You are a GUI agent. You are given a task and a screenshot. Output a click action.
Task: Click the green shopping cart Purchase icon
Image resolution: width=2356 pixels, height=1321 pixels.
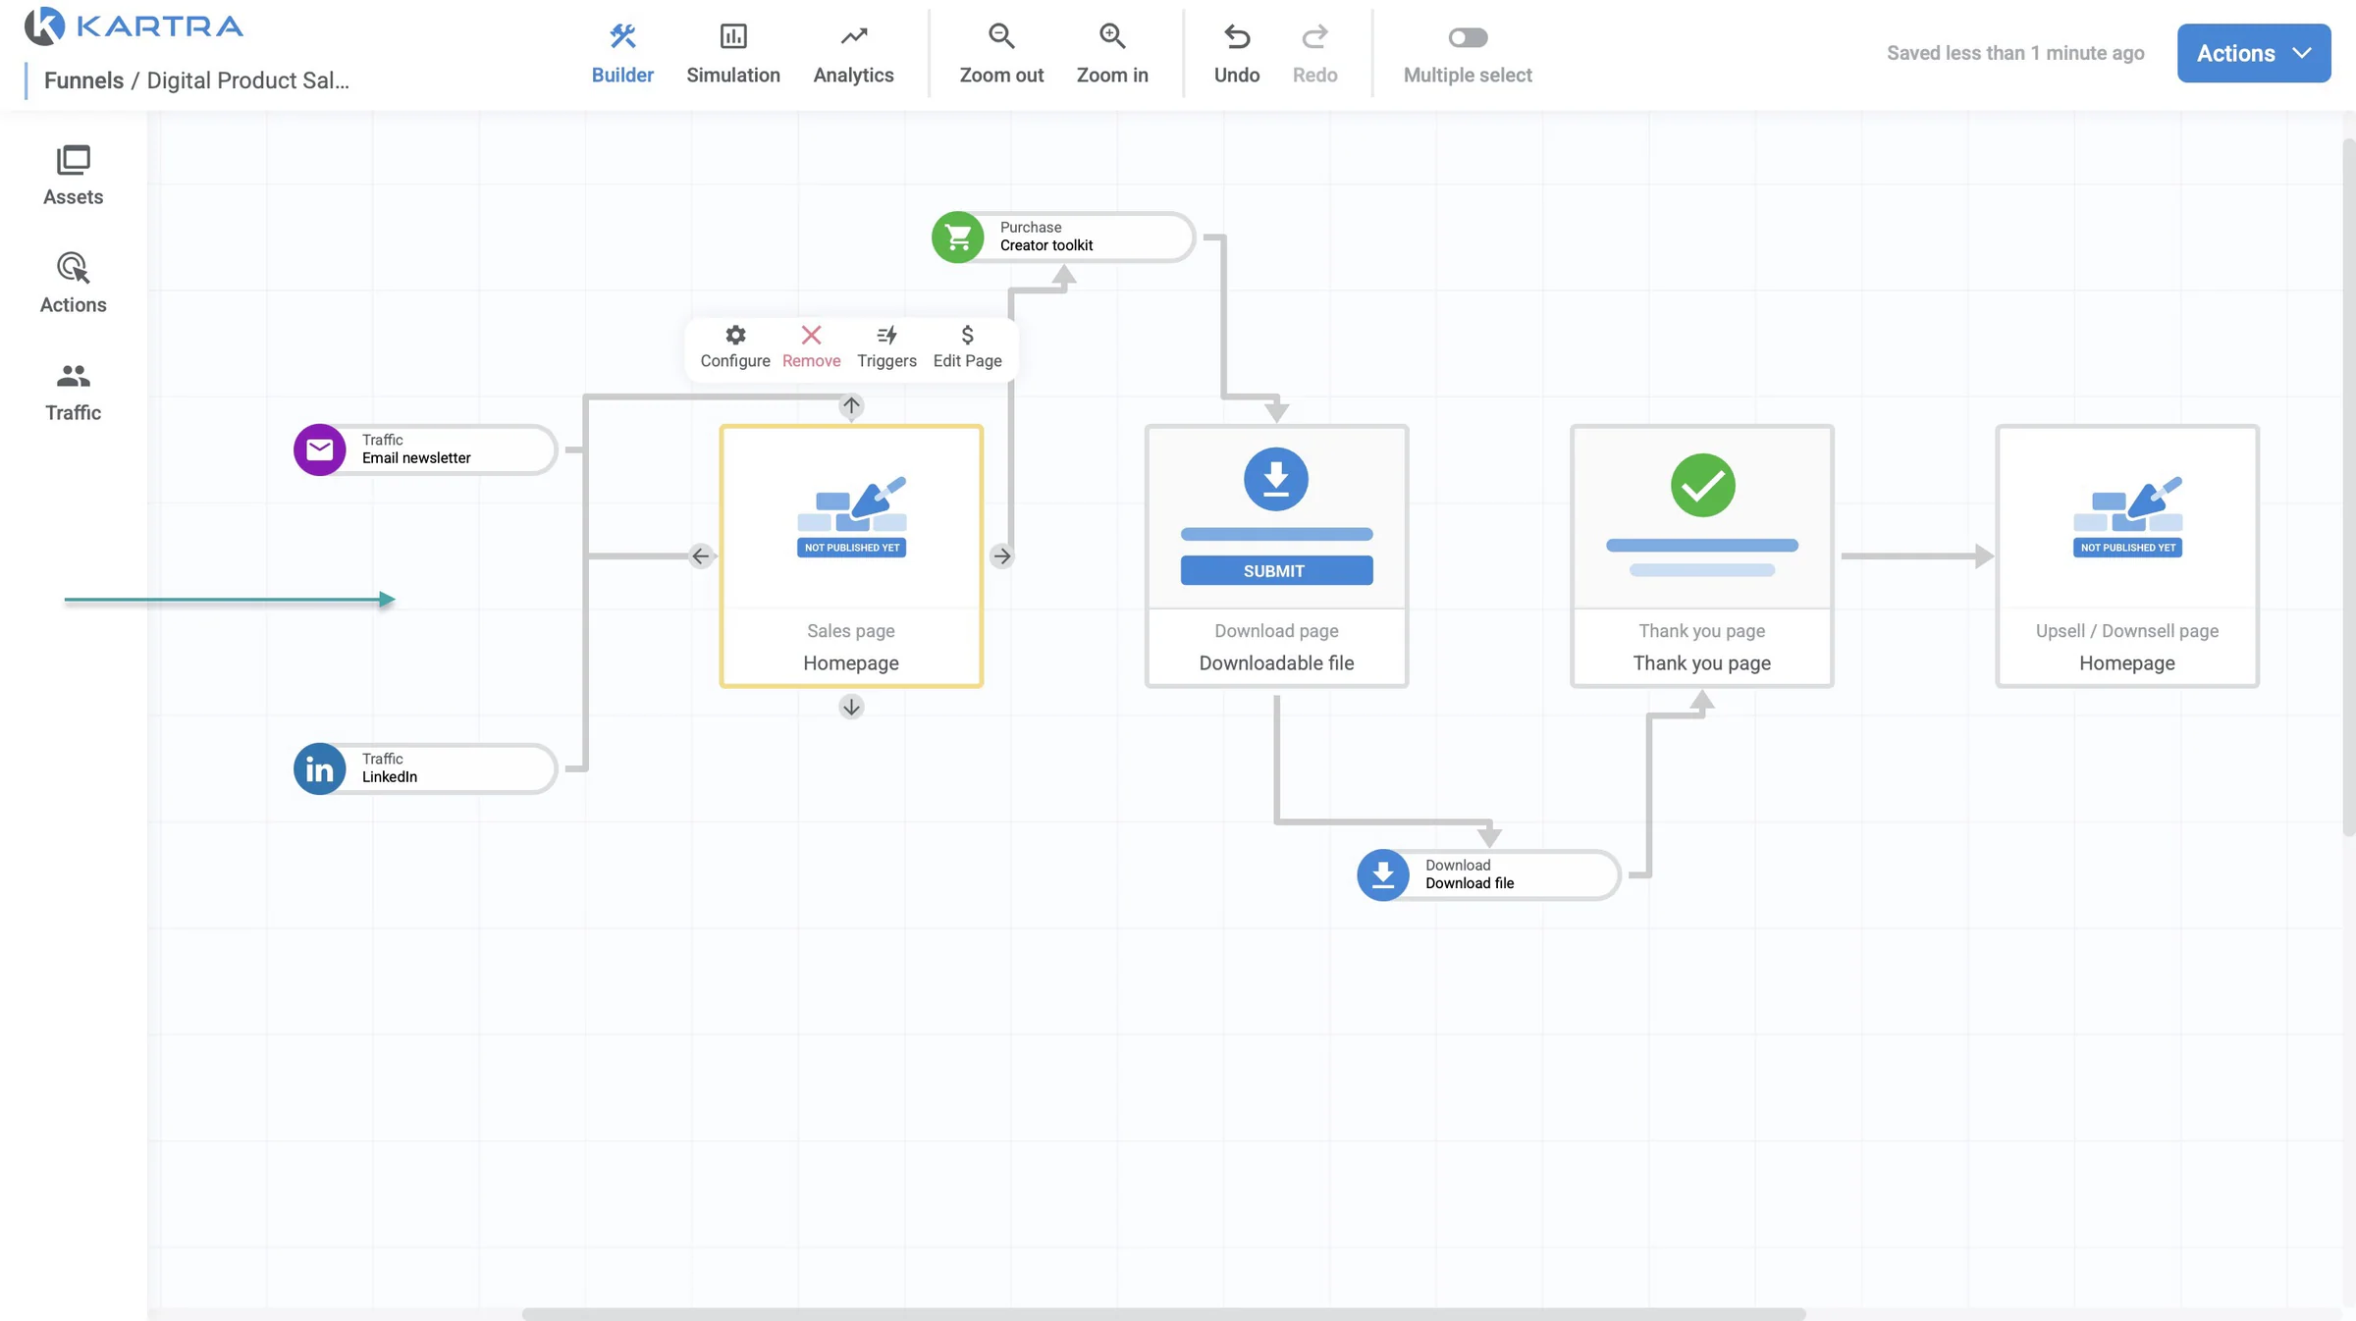tap(958, 237)
